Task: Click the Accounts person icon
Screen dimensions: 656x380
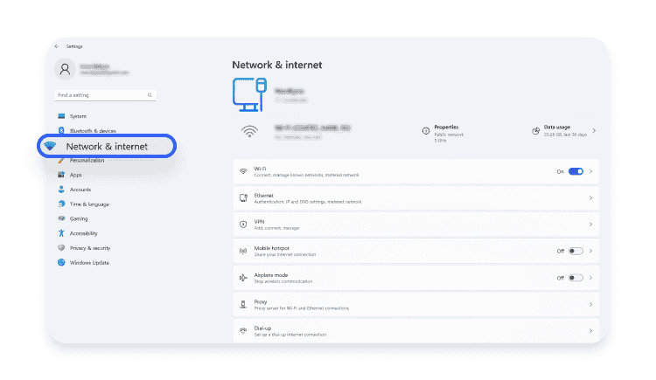Action: point(61,190)
